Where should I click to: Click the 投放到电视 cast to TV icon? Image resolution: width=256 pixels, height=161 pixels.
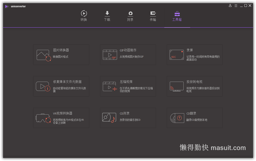click(x=176, y=86)
